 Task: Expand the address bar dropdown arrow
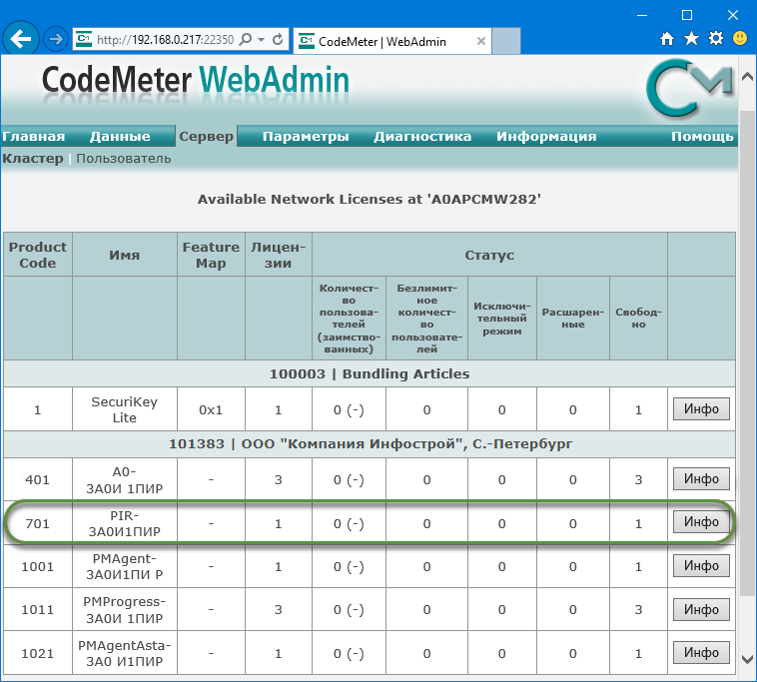[x=261, y=40]
